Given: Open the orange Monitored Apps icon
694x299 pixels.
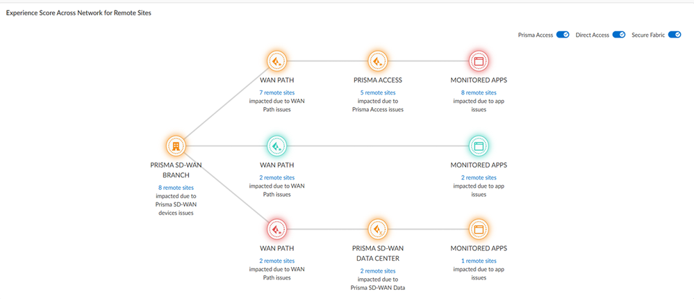Looking at the screenshot, I should [479, 229].
